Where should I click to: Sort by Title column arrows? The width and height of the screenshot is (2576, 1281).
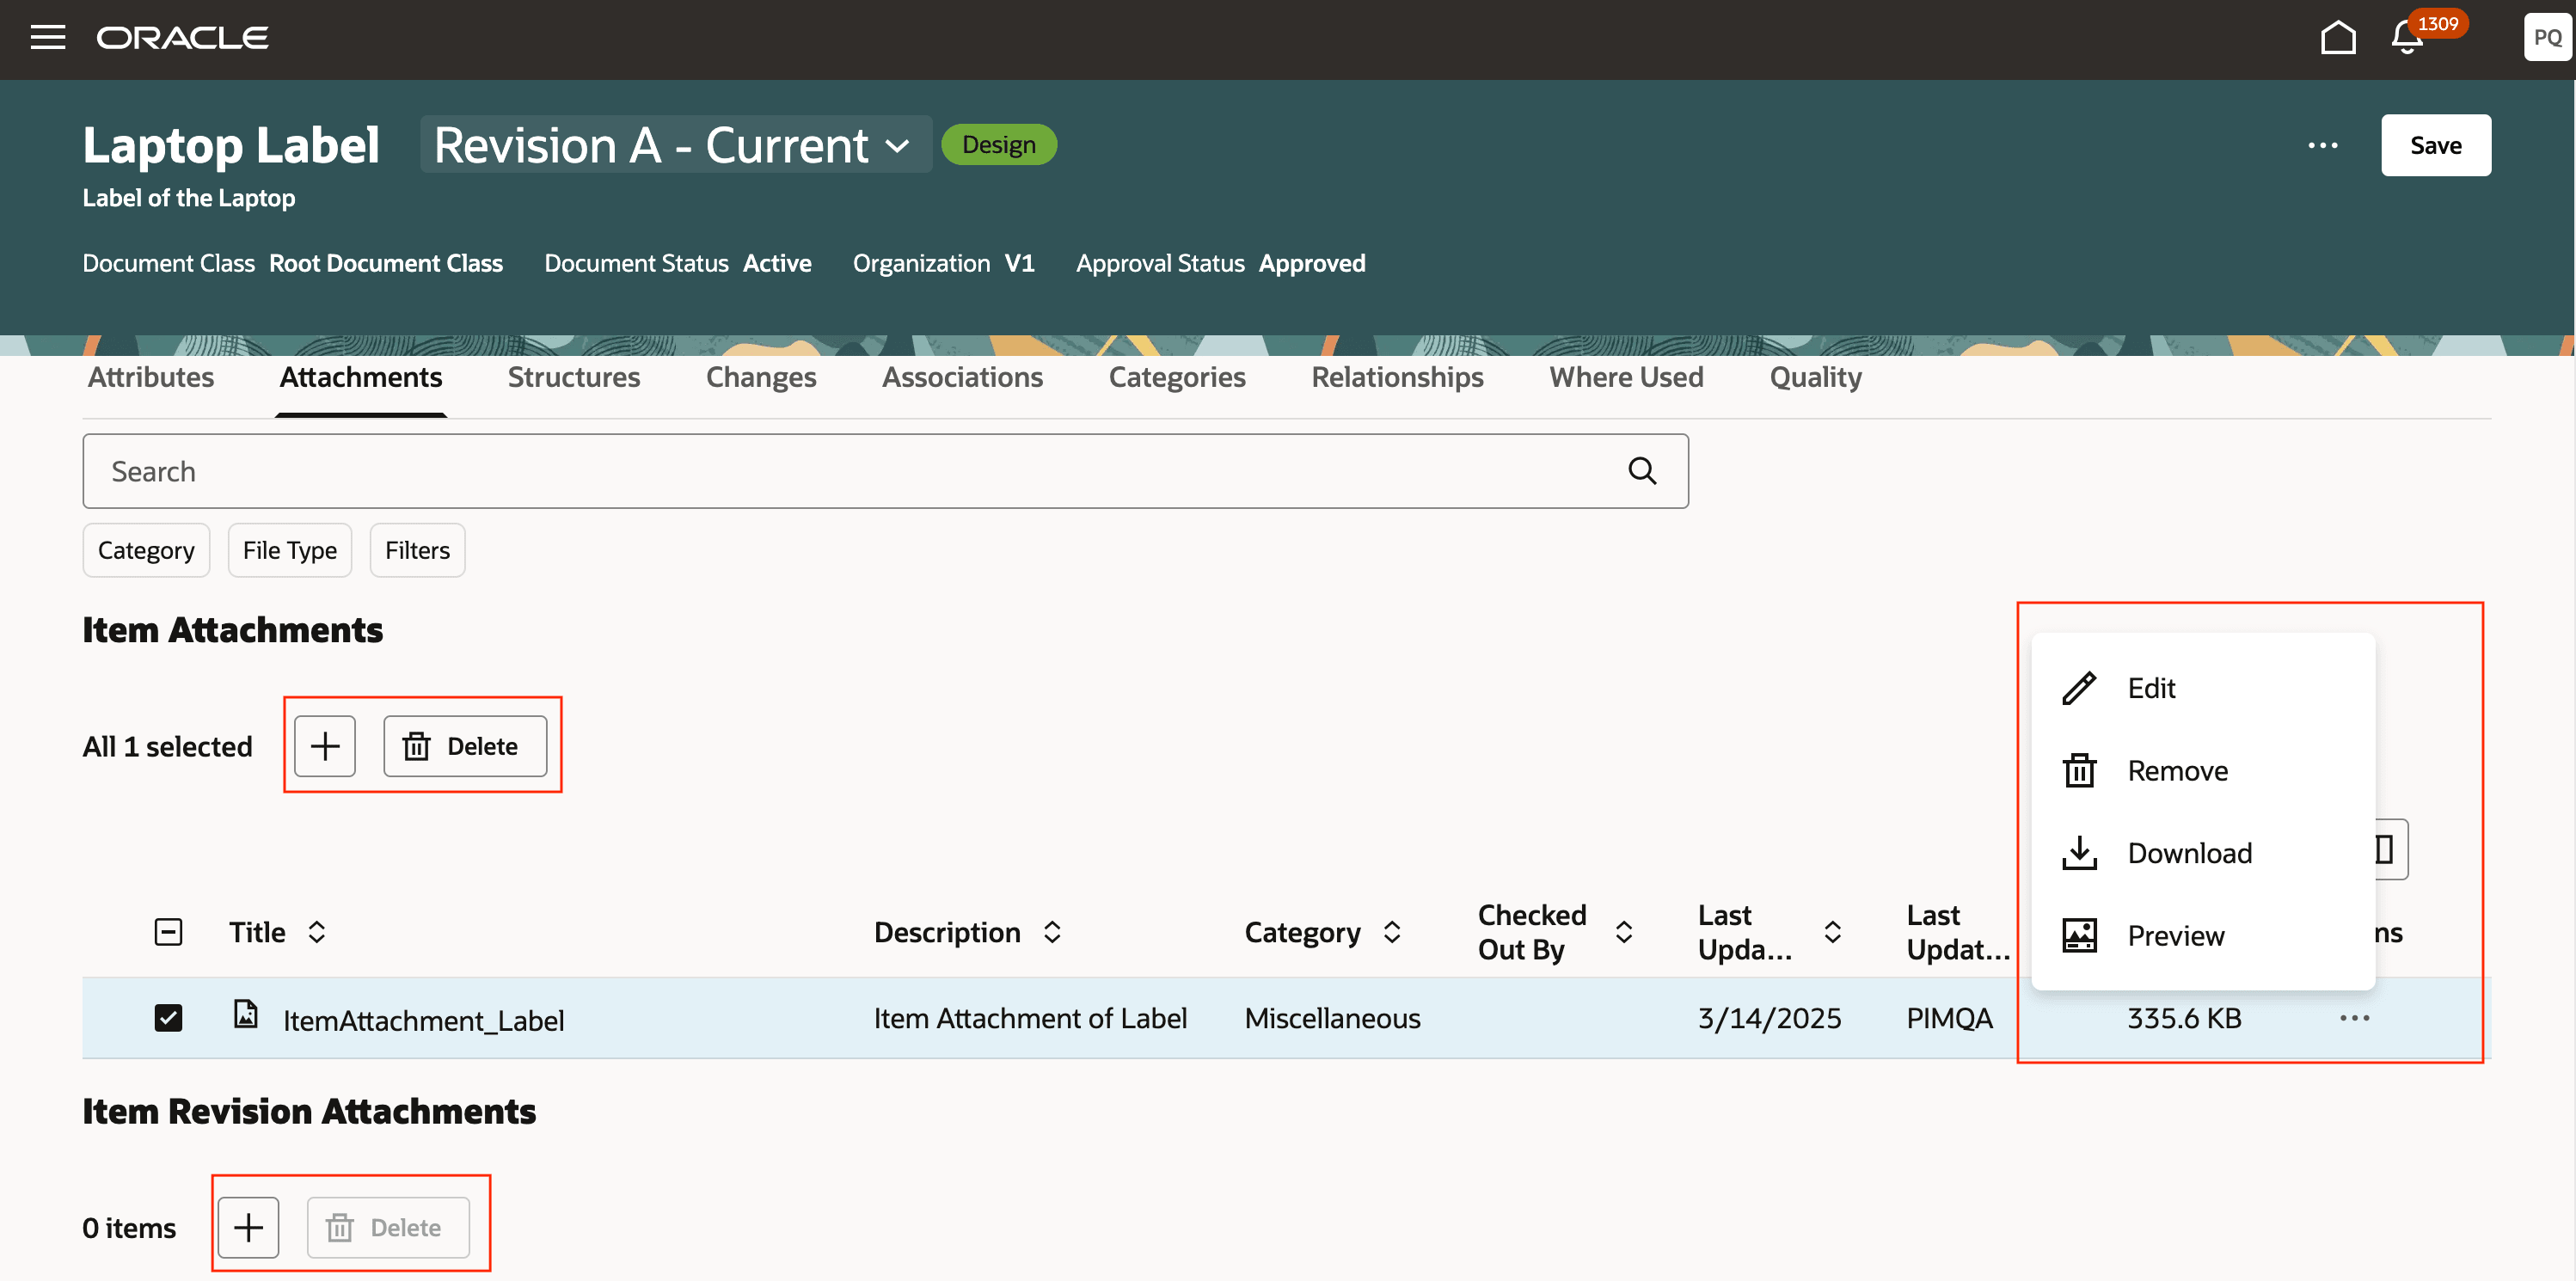[x=317, y=932]
